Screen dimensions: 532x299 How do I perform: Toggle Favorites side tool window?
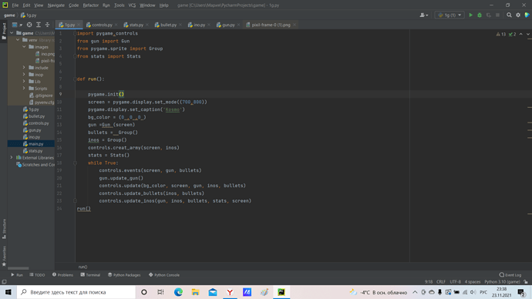pos(4,256)
